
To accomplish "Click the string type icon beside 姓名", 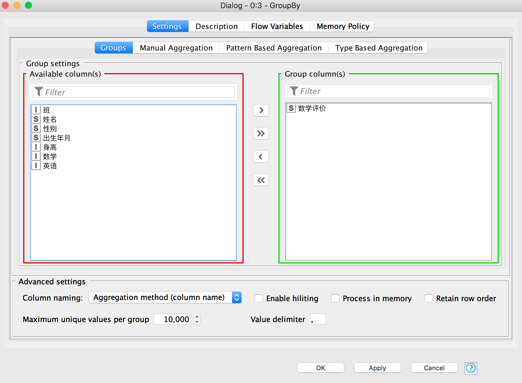I will click(36, 119).
